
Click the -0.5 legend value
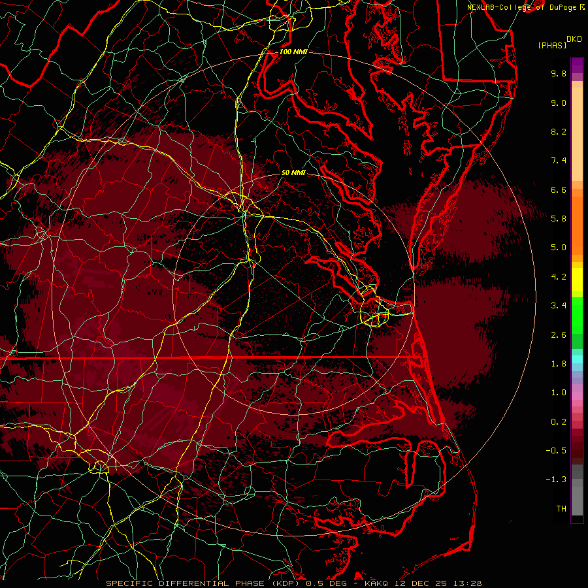click(x=556, y=451)
